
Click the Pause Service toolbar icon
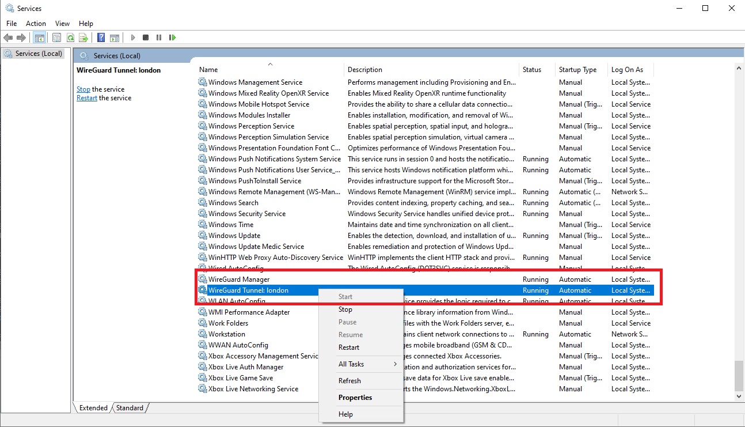pyautogui.click(x=159, y=37)
